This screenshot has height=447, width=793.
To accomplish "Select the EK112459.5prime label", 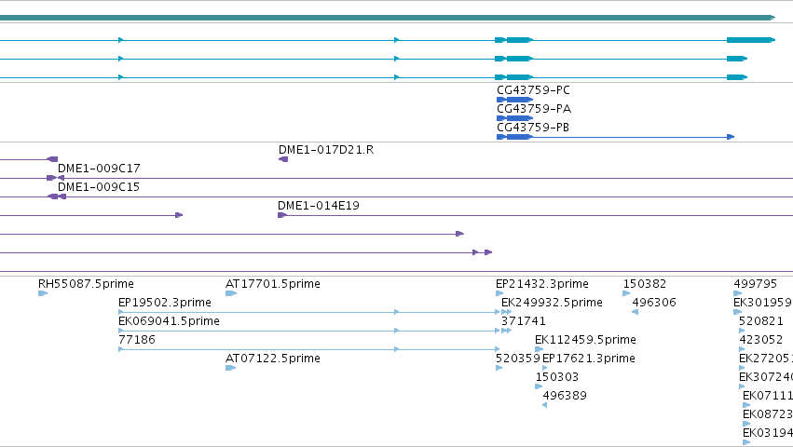I will pyautogui.click(x=585, y=340).
